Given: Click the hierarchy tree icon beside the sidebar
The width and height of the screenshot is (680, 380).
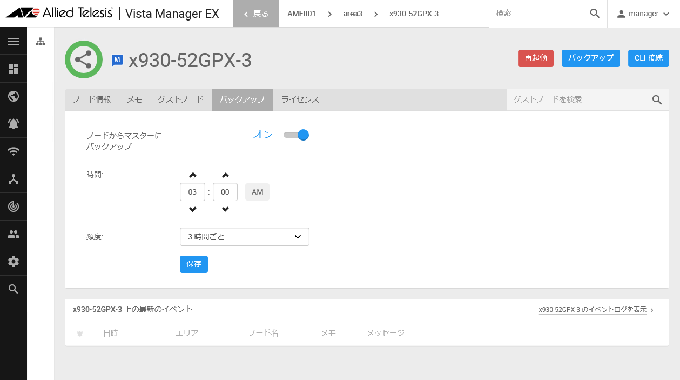Looking at the screenshot, I should 41,42.
